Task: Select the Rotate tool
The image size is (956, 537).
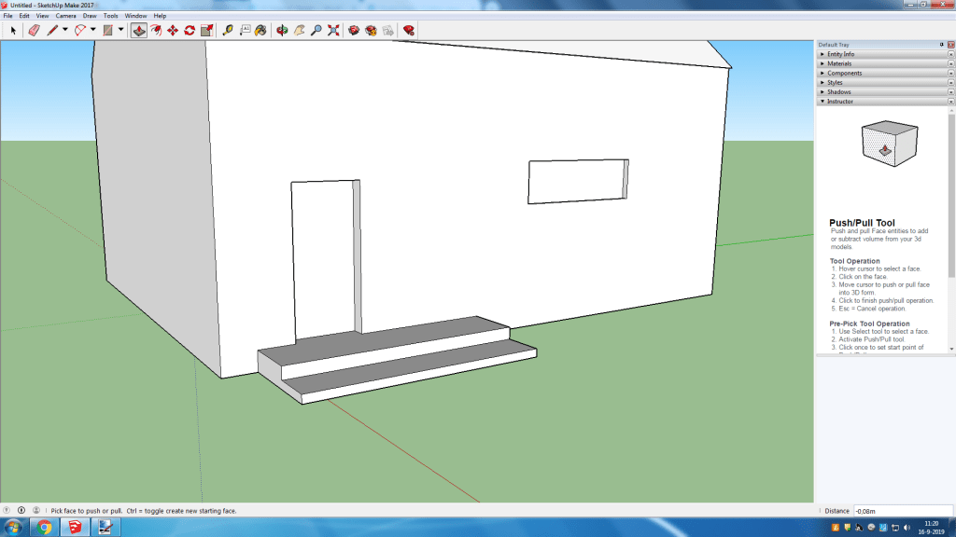Action: point(190,30)
